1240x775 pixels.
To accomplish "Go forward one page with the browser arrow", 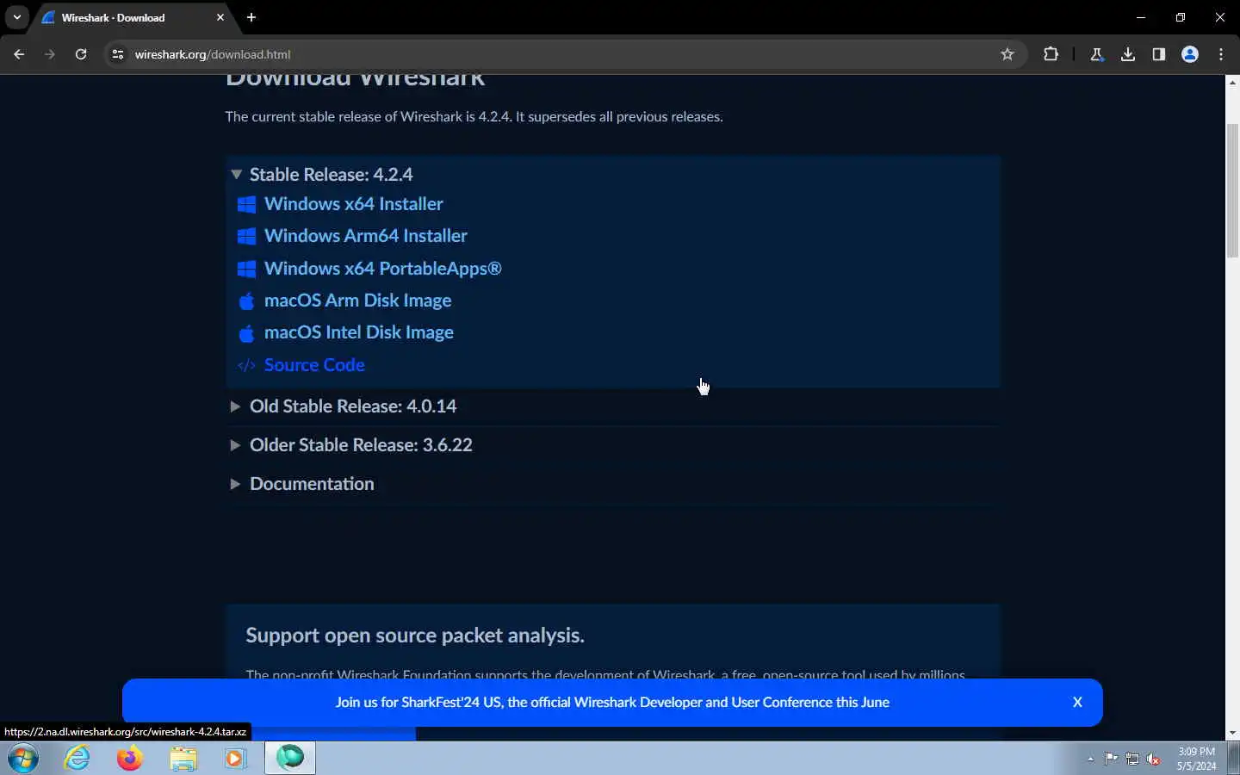I will pyautogui.click(x=50, y=54).
